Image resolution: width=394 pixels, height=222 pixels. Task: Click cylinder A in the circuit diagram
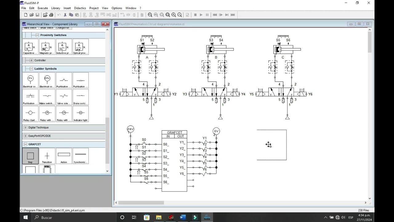pyautogui.click(x=151, y=49)
